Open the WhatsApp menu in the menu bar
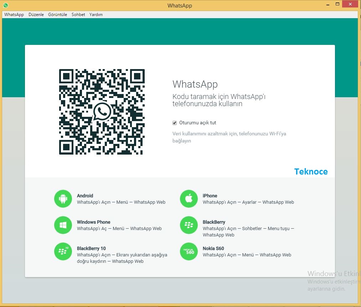The width and height of the screenshot is (361, 307). click(14, 15)
